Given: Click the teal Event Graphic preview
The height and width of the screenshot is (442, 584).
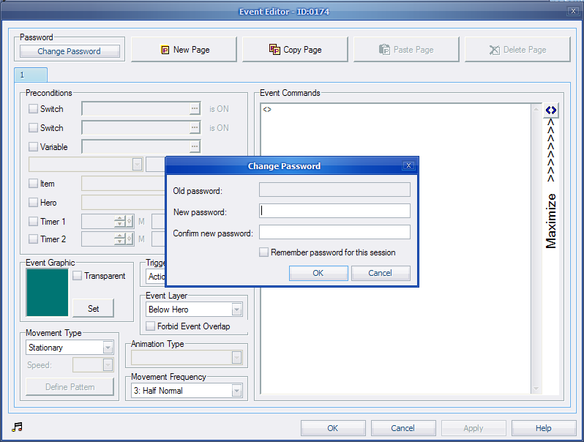Looking at the screenshot, I should coord(47,293).
